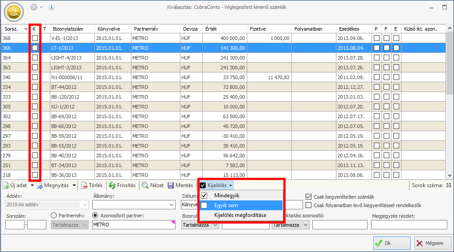Image resolution: width=454 pixels, height=252 pixels.
Task: Enable Csak folyamatban levő kiegyenlítéssel rendelkezők
Action: click(x=309, y=205)
